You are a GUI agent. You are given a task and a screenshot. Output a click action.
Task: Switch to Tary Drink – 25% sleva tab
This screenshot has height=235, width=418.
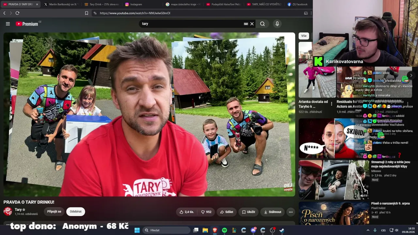coord(101,4)
